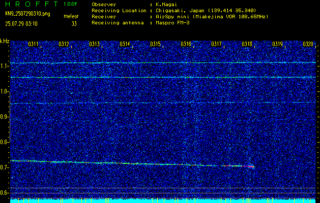Select Chigasaki, Japan location text

tap(206, 11)
